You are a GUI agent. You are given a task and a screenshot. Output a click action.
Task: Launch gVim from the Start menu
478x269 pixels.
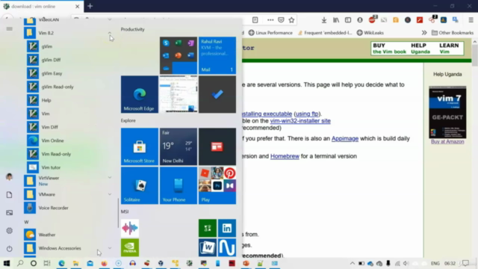47,46
